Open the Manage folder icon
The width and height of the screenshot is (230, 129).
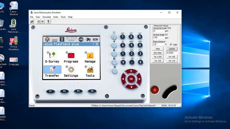click(90, 57)
